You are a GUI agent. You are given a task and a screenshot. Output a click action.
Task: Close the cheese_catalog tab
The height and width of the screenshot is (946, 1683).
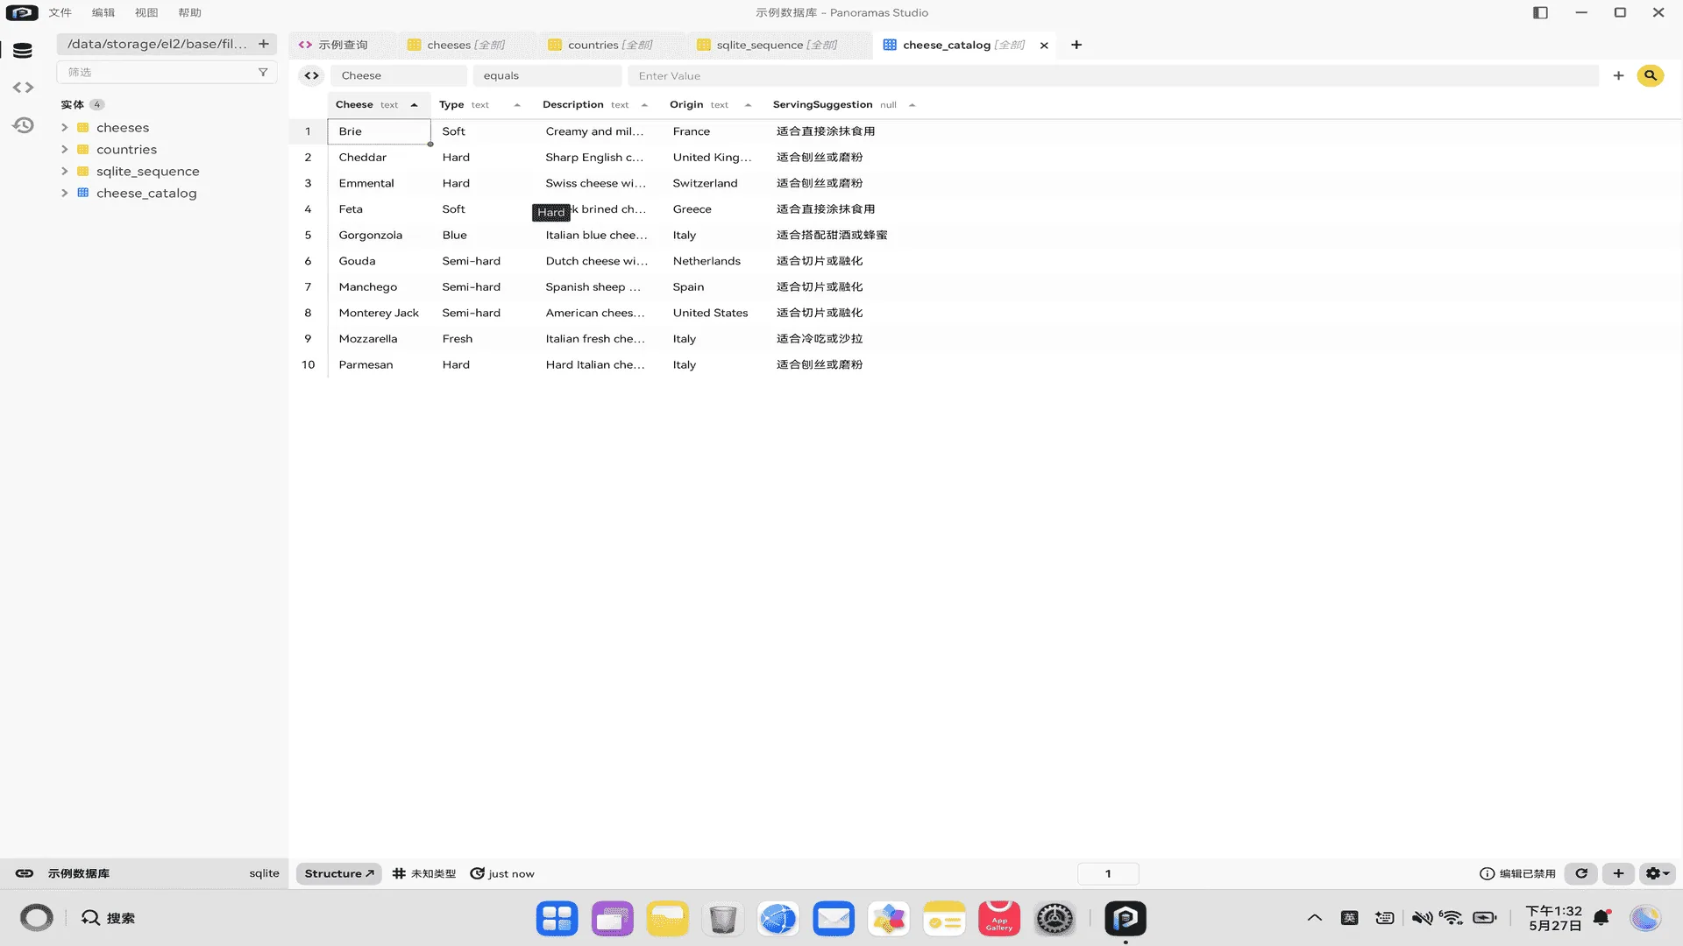(x=1044, y=46)
